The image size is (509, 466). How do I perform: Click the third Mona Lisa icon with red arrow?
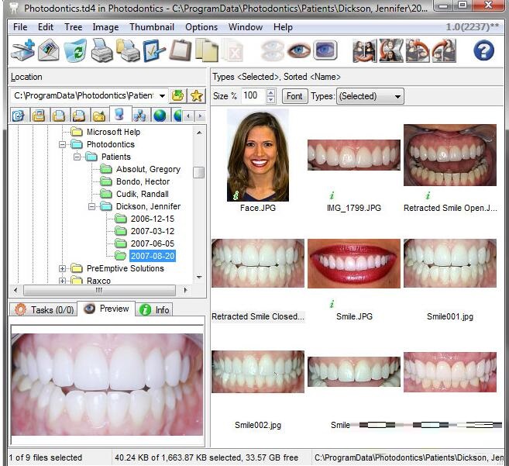click(x=418, y=50)
